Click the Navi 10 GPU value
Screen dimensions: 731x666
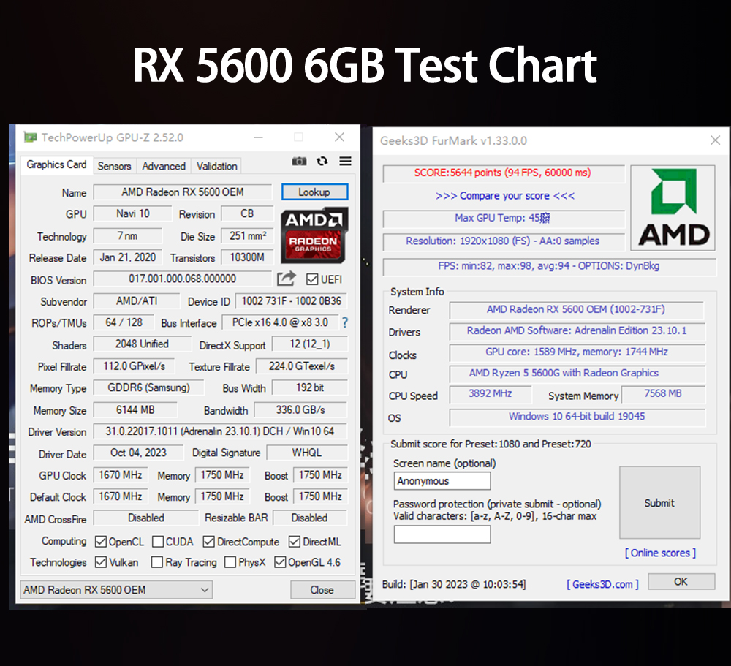(133, 213)
